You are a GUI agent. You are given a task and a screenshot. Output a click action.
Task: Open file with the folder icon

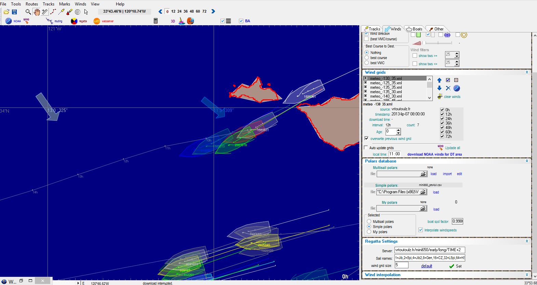6,12
